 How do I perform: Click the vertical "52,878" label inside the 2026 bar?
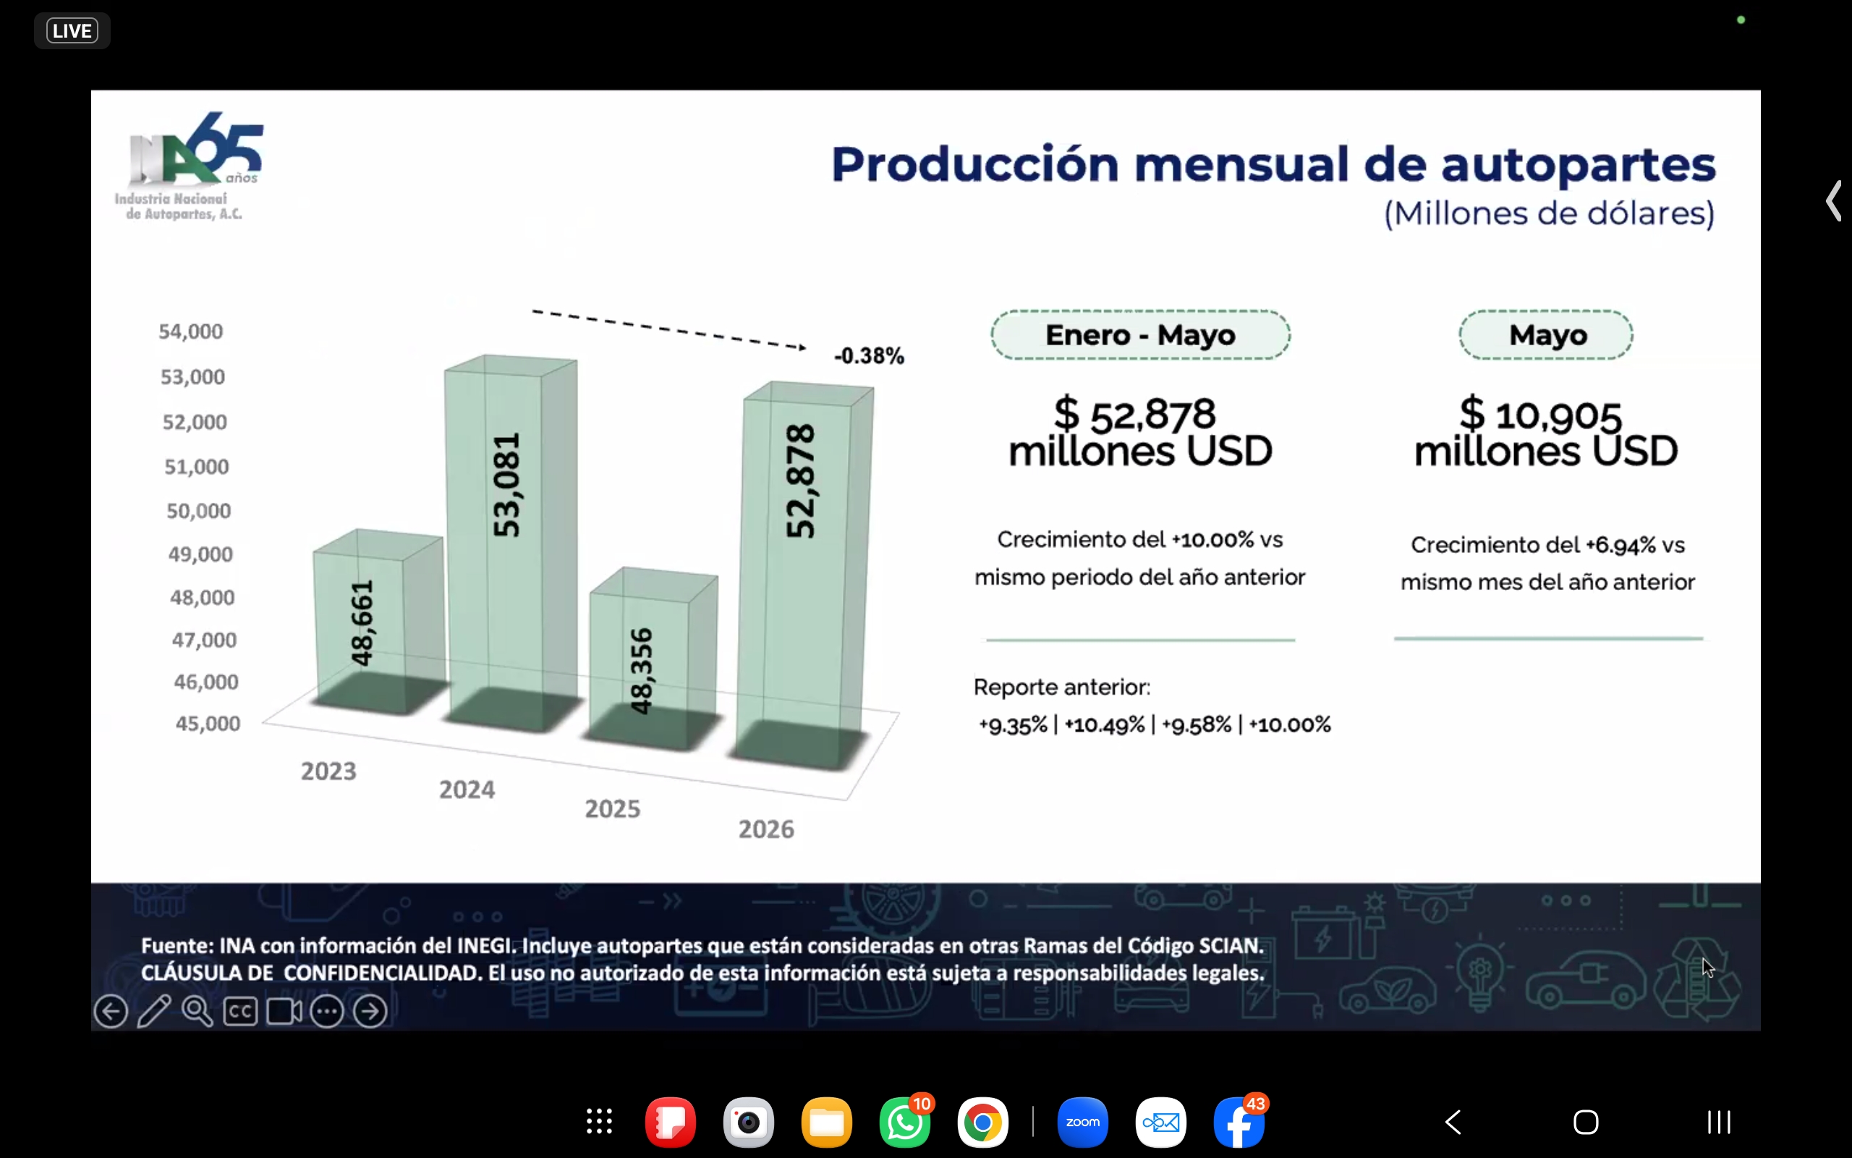[x=801, y=481]
